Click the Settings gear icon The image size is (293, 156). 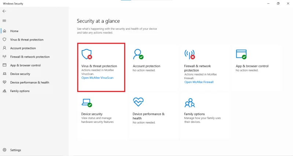(4, 150)
